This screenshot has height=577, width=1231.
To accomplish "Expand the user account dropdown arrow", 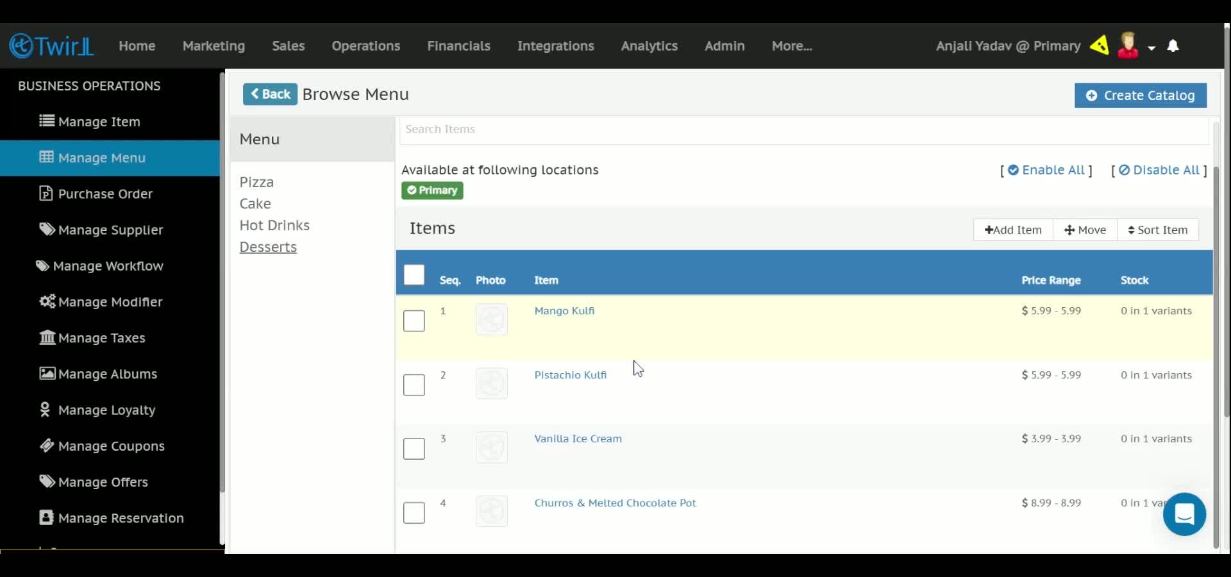I will coord(1151,47).
